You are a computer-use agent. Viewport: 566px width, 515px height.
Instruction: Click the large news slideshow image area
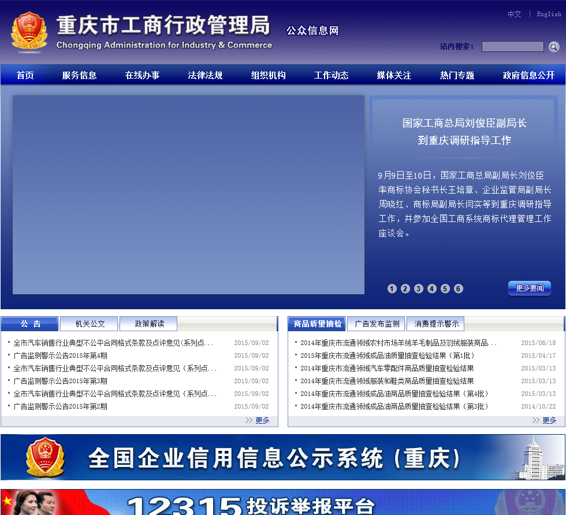click(x=188, y=195)
